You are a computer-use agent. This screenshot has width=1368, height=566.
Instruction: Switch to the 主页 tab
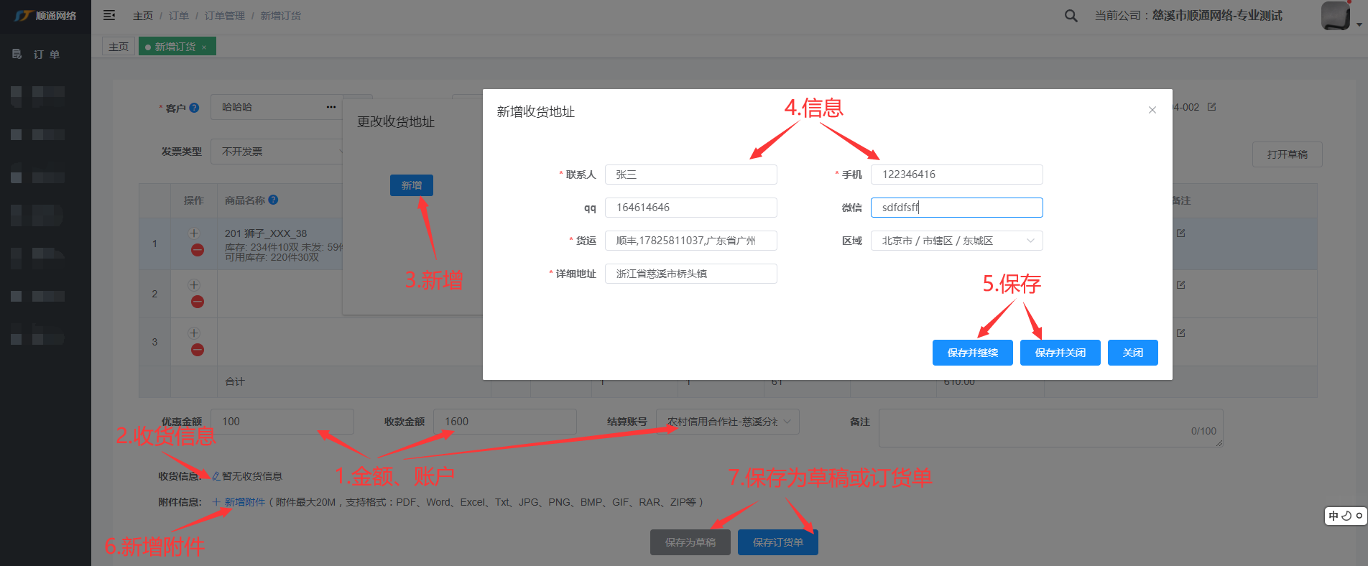pos(119,47)
